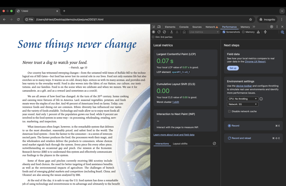This screenshot has width=286, height=186.
Task: Switch to the Console tab
Action: [x=184, y=27]
